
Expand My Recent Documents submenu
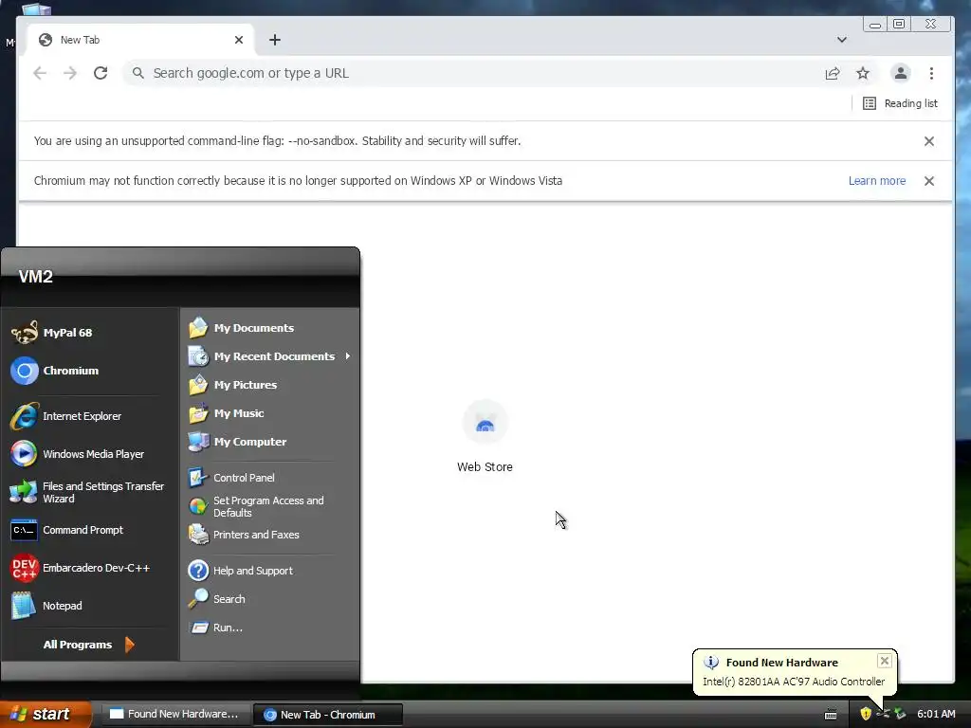(269, 356)
